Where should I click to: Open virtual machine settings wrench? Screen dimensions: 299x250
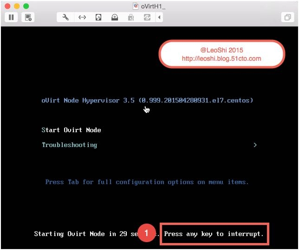(x=65, y=17)
